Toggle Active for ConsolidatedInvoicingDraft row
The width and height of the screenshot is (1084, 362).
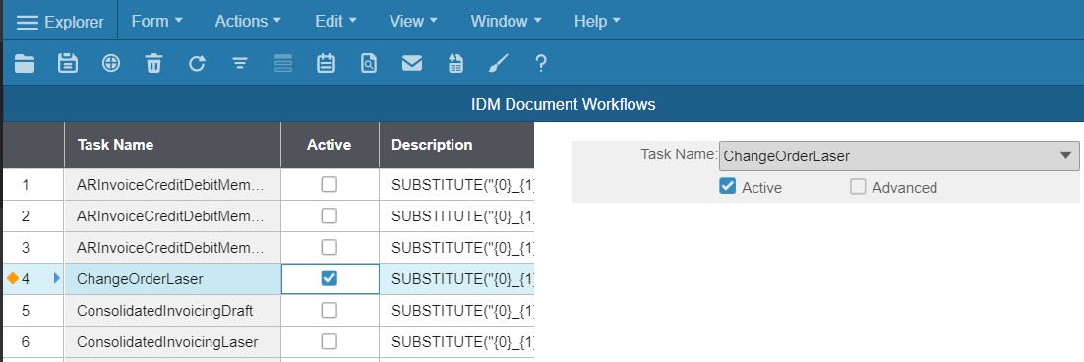pos(330,310)
